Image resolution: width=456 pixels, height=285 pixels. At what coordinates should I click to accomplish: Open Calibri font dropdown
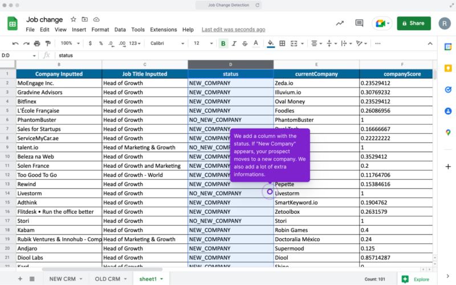click(x=167, y=43)
